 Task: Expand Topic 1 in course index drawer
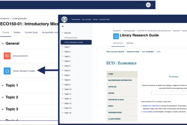click(x=63, y=47)
